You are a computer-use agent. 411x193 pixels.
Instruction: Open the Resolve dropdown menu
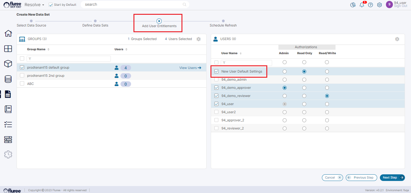[34, 5]
